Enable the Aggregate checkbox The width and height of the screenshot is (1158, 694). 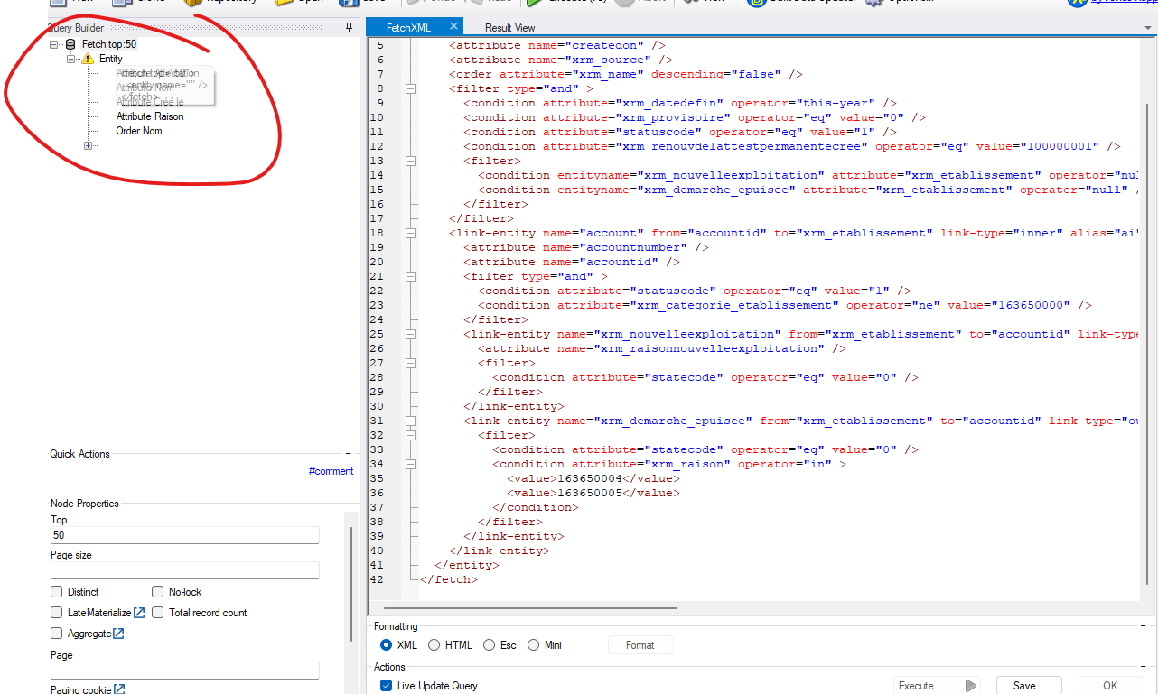coord(57,633)
